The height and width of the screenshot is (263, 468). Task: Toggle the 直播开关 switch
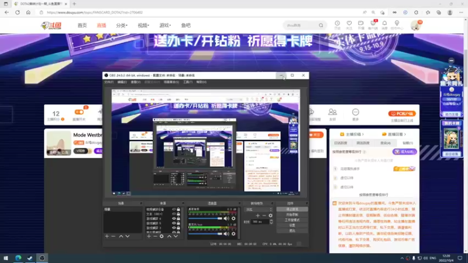coord(79,112)
